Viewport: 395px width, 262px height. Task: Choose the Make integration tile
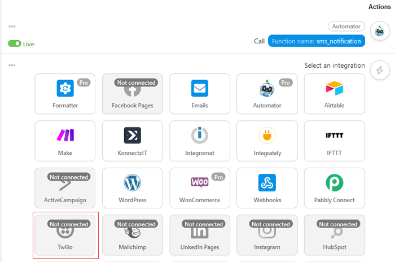[x=65, y=141]
